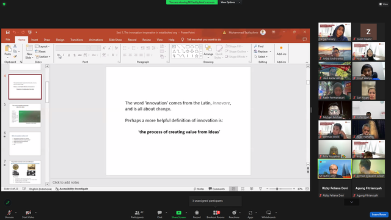391x220 pixels.
Task: Click the zoom slider in status bar
Action: point(280,189)
